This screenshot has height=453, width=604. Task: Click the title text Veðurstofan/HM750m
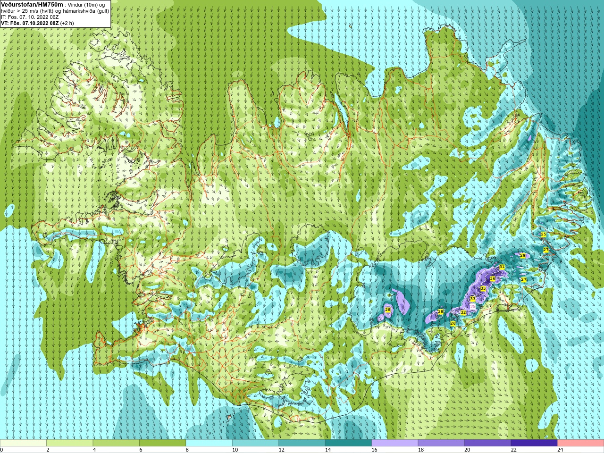tap(32, 4)
